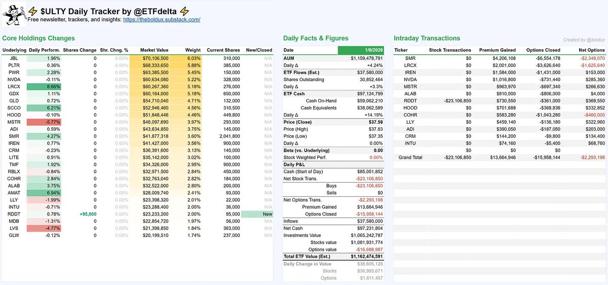Select AUM value $1,159,478,791
This screenshot has height=285, width=608.
[x=367, y=58]
